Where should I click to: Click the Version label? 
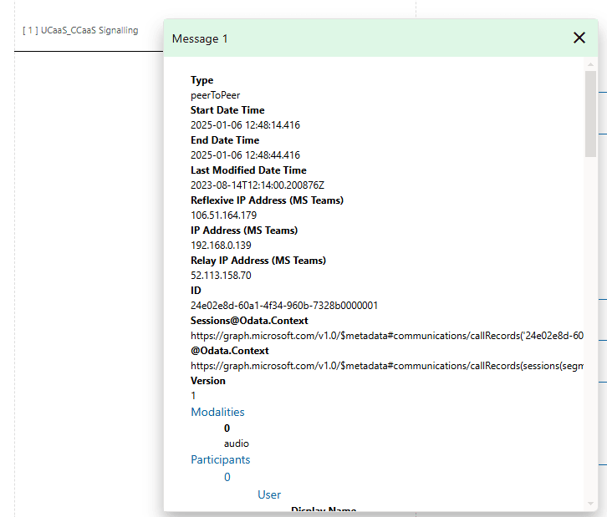pos(208,381)
